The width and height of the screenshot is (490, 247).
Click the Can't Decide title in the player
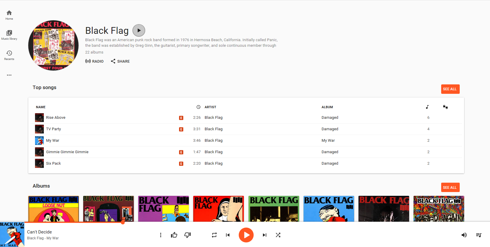click(x=39, y=232)
